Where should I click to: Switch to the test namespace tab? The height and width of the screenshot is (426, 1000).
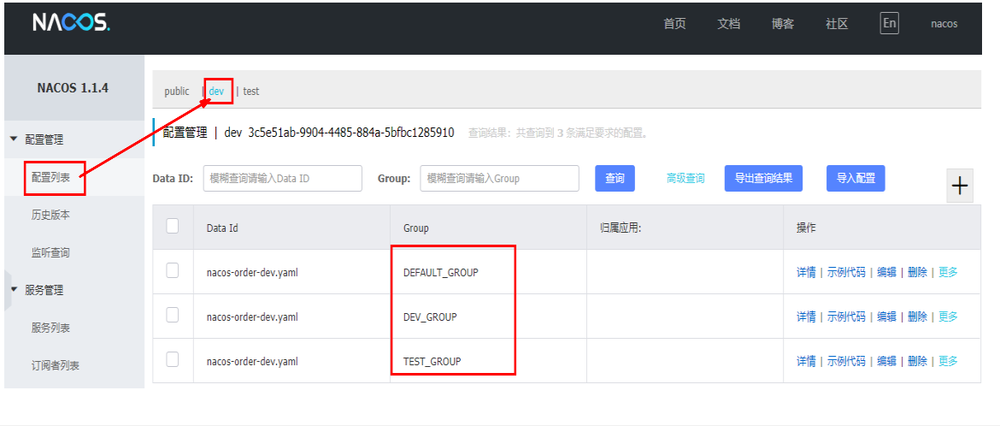coord(251,92)
